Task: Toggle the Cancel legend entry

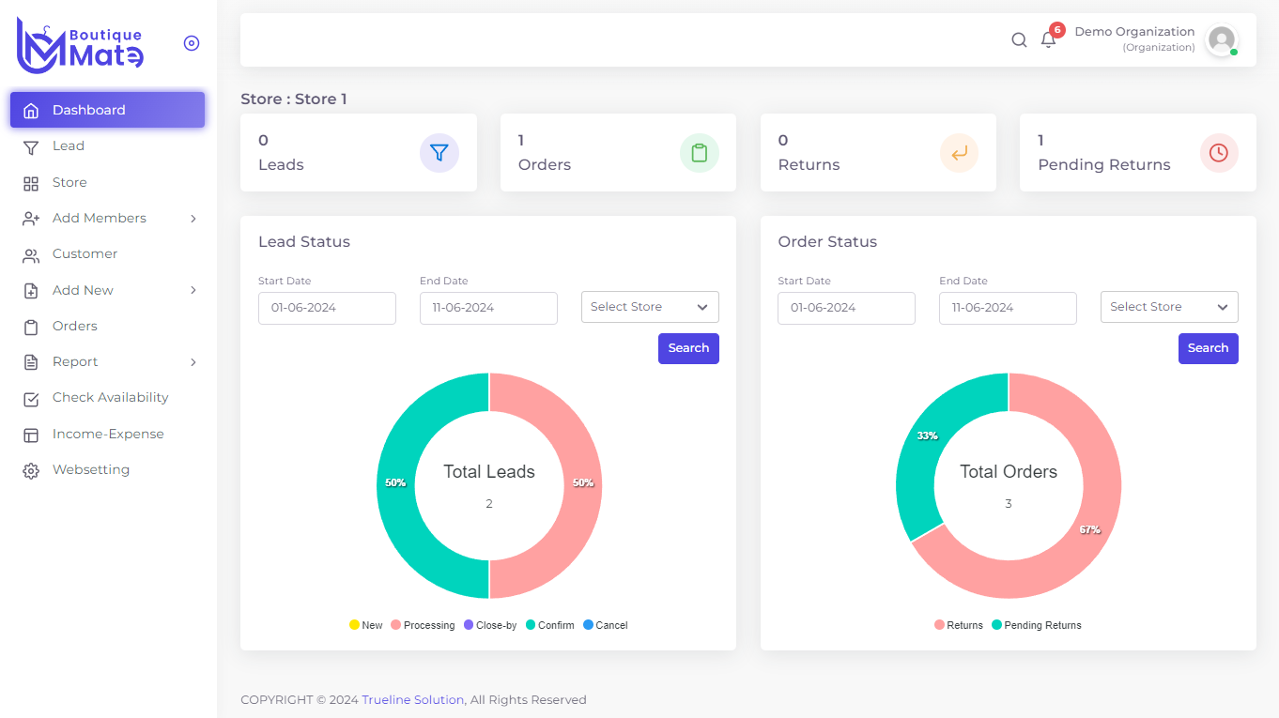Action: click(606, 625)
